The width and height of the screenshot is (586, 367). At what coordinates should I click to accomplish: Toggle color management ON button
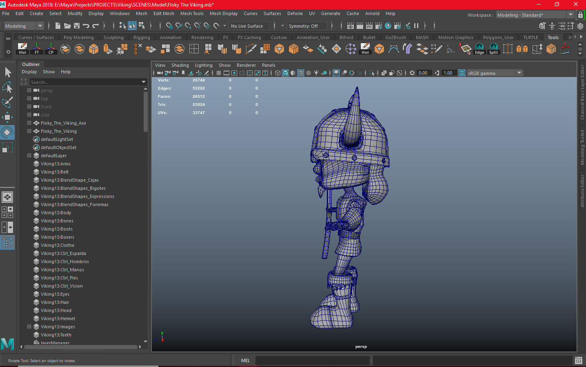coord(462,73)
